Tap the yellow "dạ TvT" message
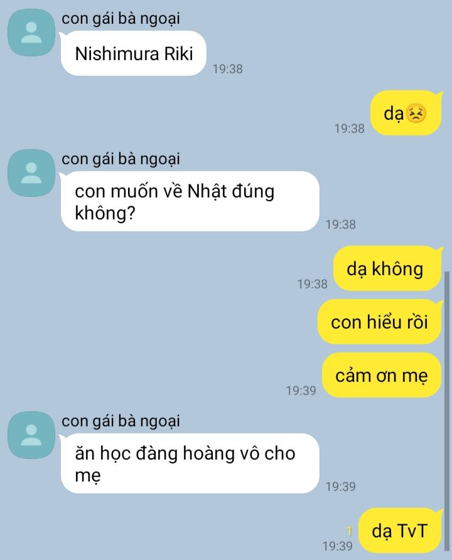Screen dimensions: 452x560 (400, 531)
